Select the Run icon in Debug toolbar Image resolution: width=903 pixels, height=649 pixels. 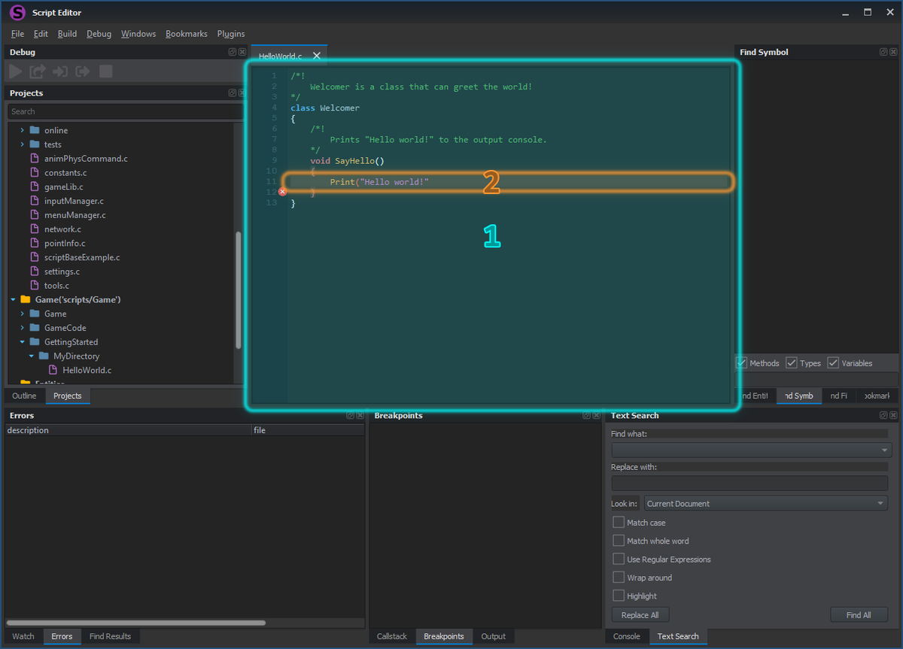pyautogui.click(x=15, y=71)
